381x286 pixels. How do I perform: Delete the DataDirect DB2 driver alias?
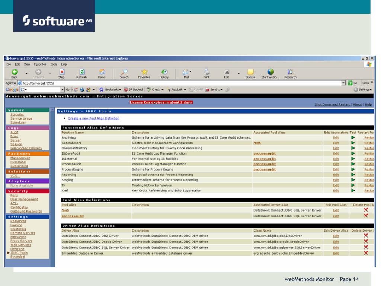[366, 236]
